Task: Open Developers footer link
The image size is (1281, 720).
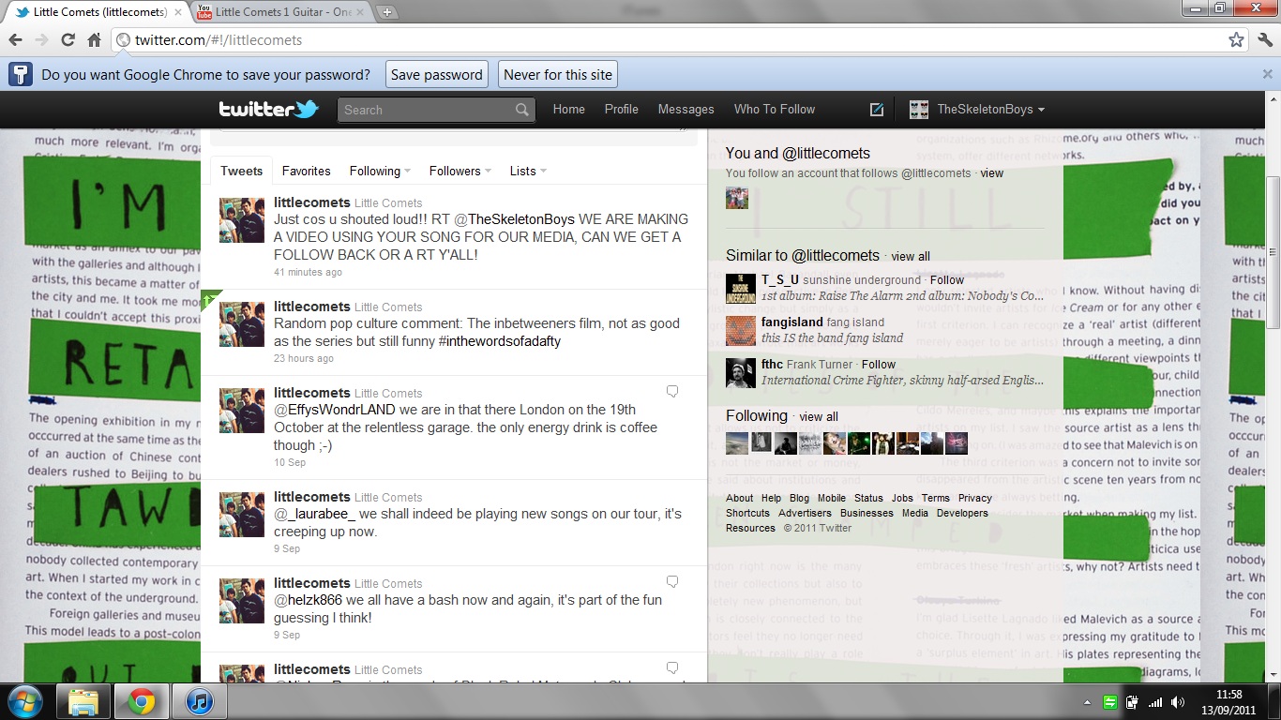Action: (962, 513)
